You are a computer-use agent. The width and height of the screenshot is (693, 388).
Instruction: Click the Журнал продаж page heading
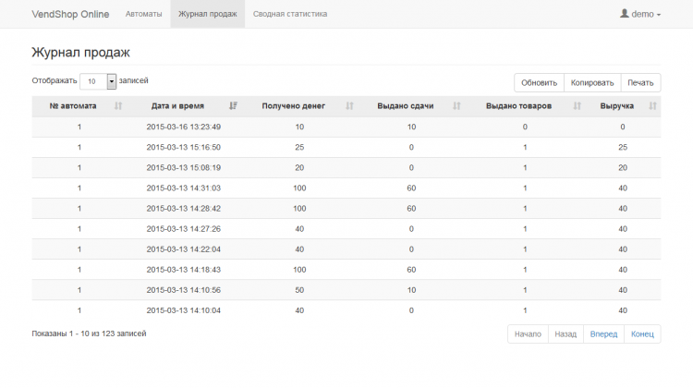click(81, 52)
